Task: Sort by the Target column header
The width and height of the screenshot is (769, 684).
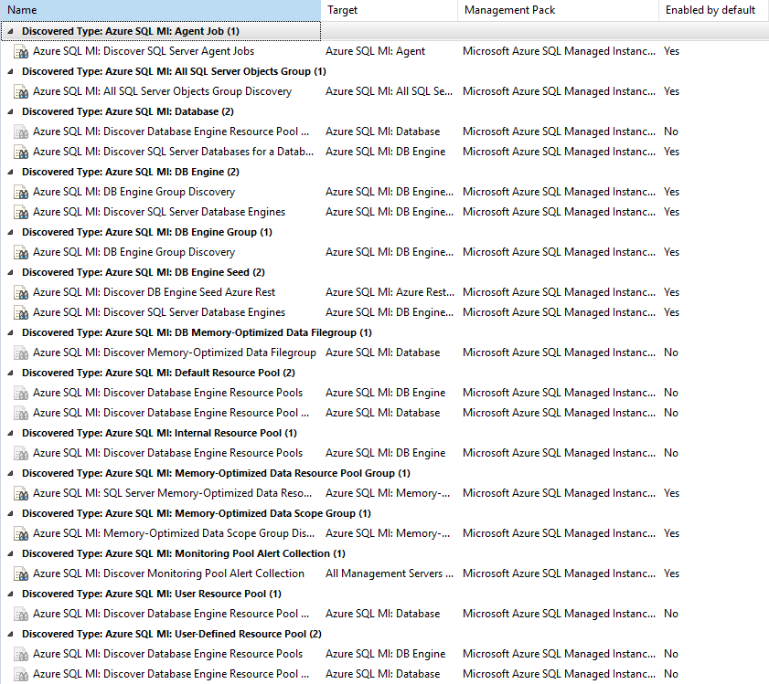Action: (x=390, y=10)
